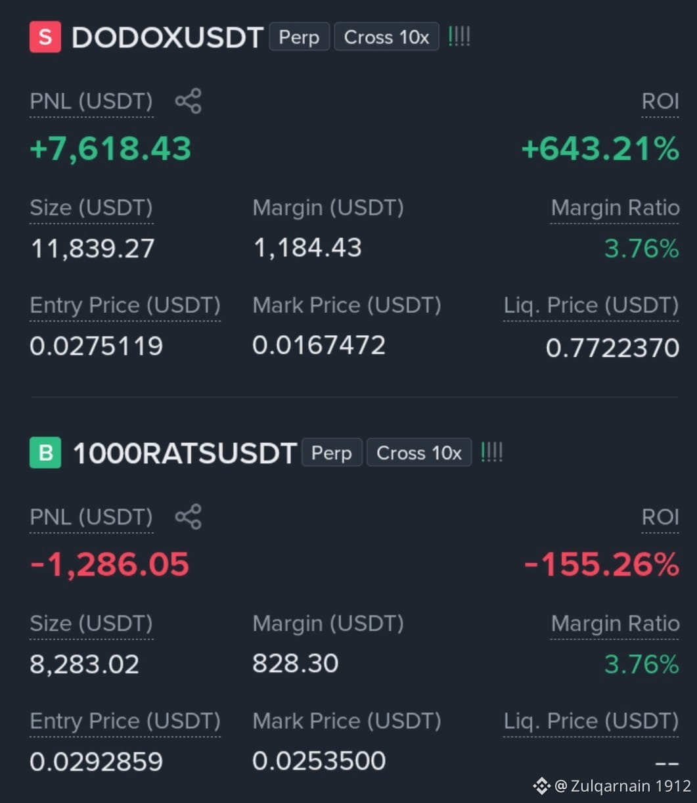The image size is (697, 803).
Task: Open the 1000RATSUSDT contract title
Action: (x=185, y=453)
